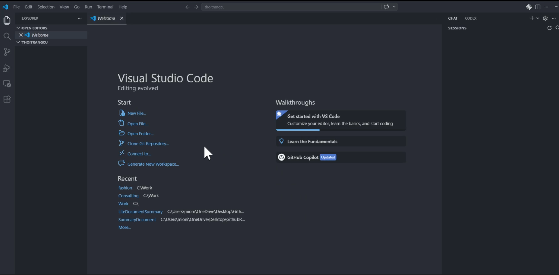Open the recent folder Consulting
559x275 pixels.
point(128,196)
